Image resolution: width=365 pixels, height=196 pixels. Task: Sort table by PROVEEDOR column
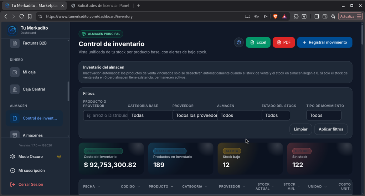click(x=232, y=186)
